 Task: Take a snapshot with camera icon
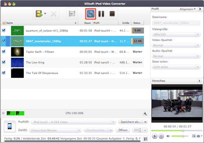[x=198, y=136]
